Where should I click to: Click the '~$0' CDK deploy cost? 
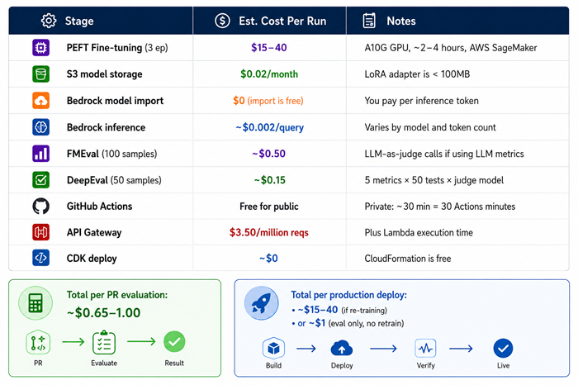268,259
